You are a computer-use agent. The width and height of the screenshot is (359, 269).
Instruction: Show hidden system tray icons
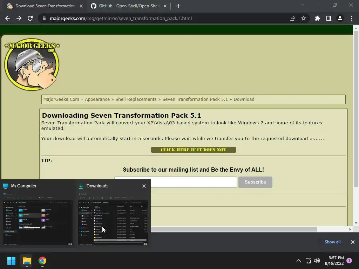tap(299, 261)
